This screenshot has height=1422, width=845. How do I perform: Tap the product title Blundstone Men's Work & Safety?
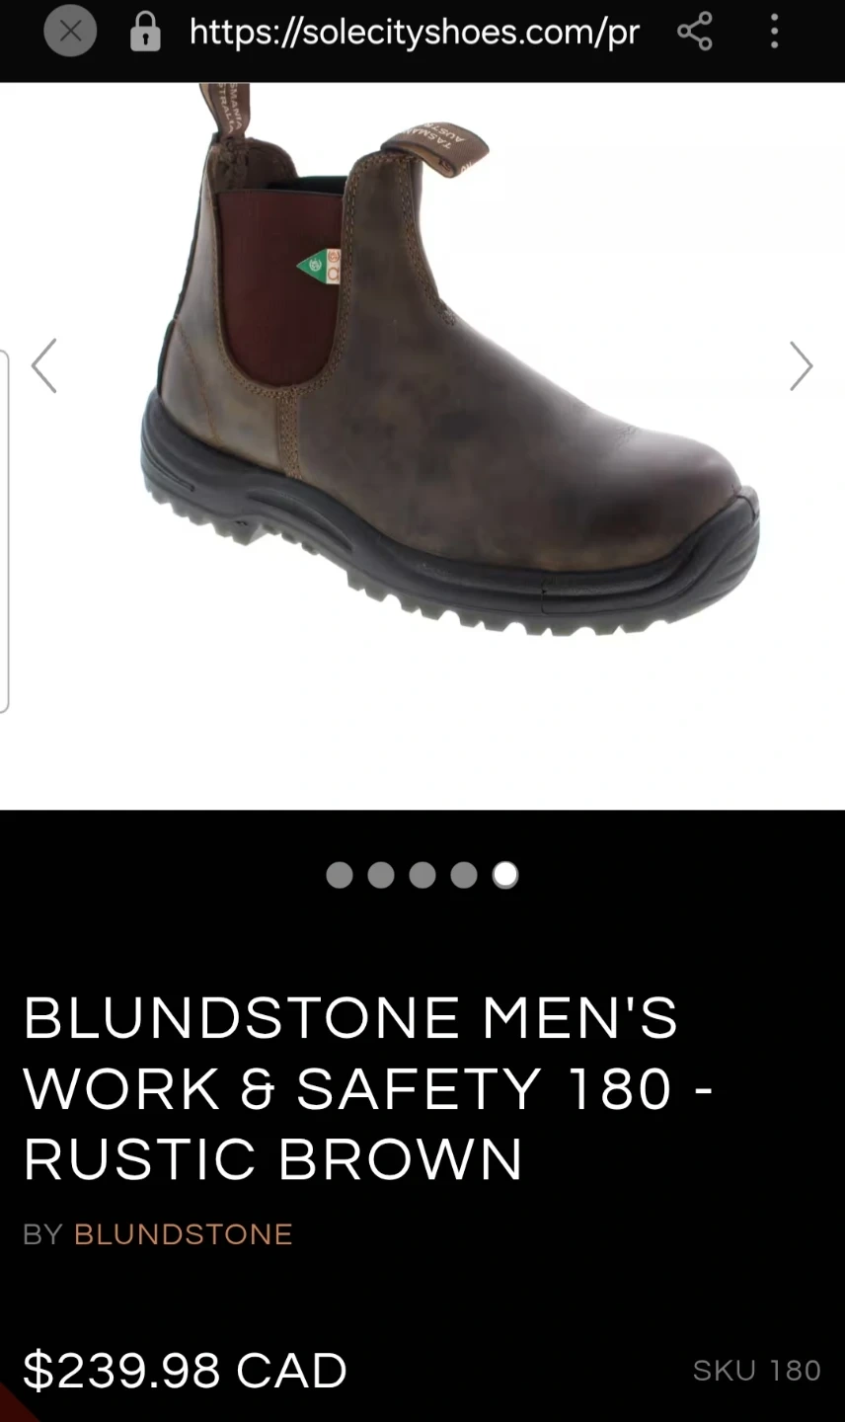(x=367, y=1087)
